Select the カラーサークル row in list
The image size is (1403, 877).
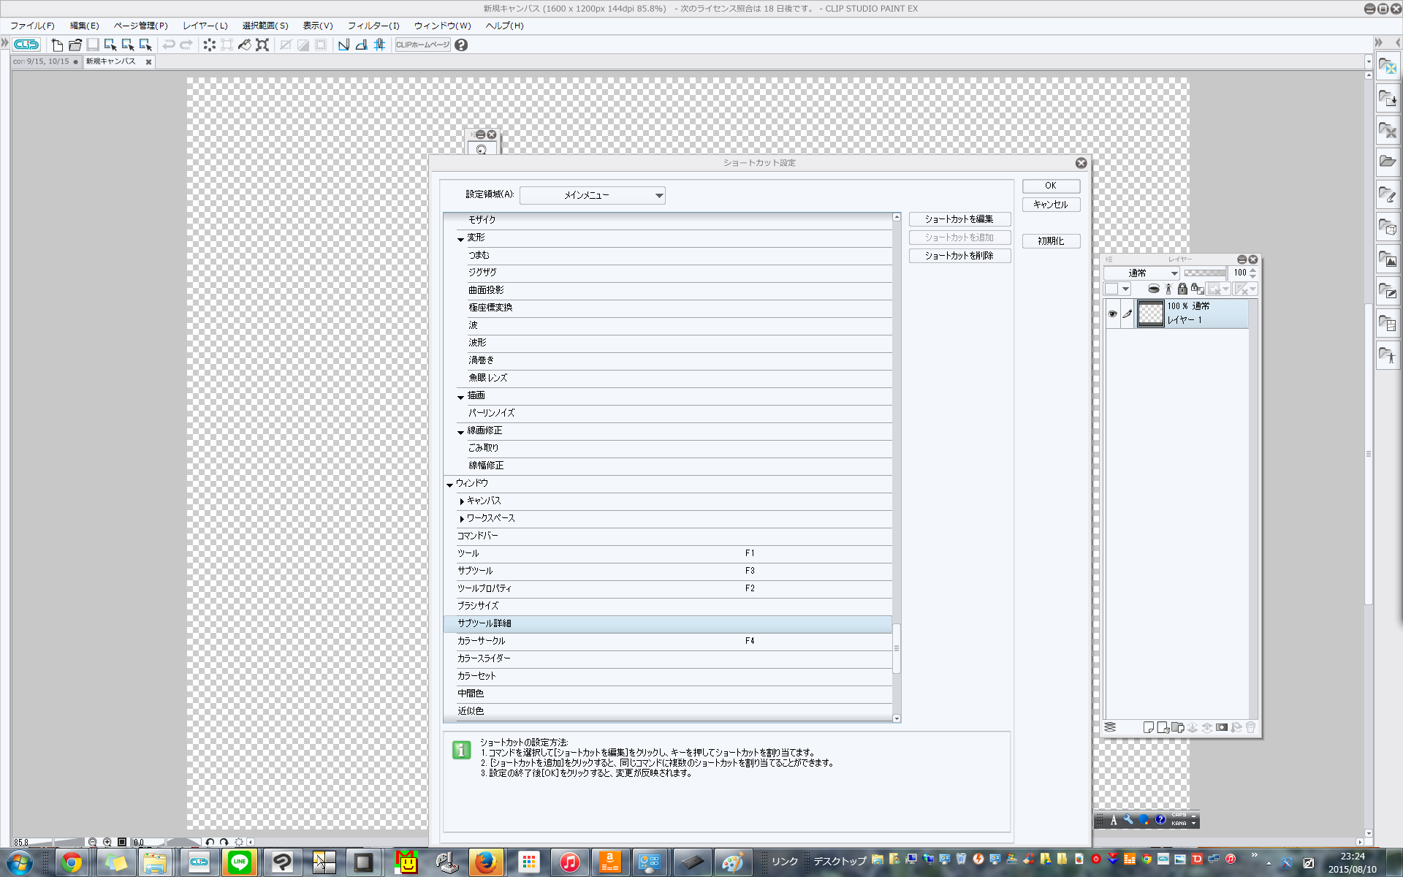click(481, 641)
